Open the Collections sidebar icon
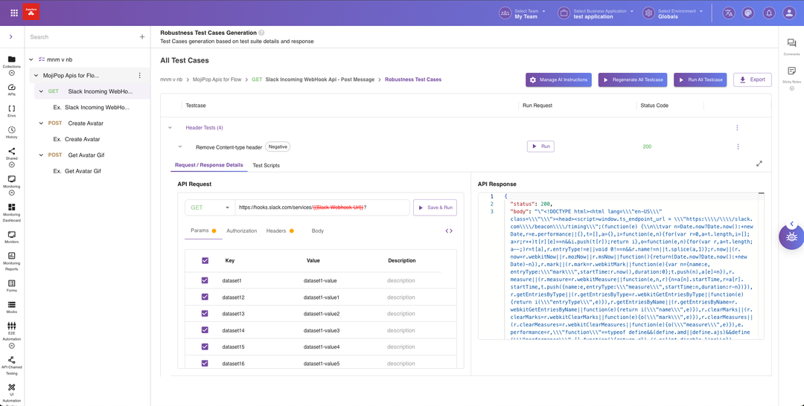804x406 pixels. tap(11, 59)
